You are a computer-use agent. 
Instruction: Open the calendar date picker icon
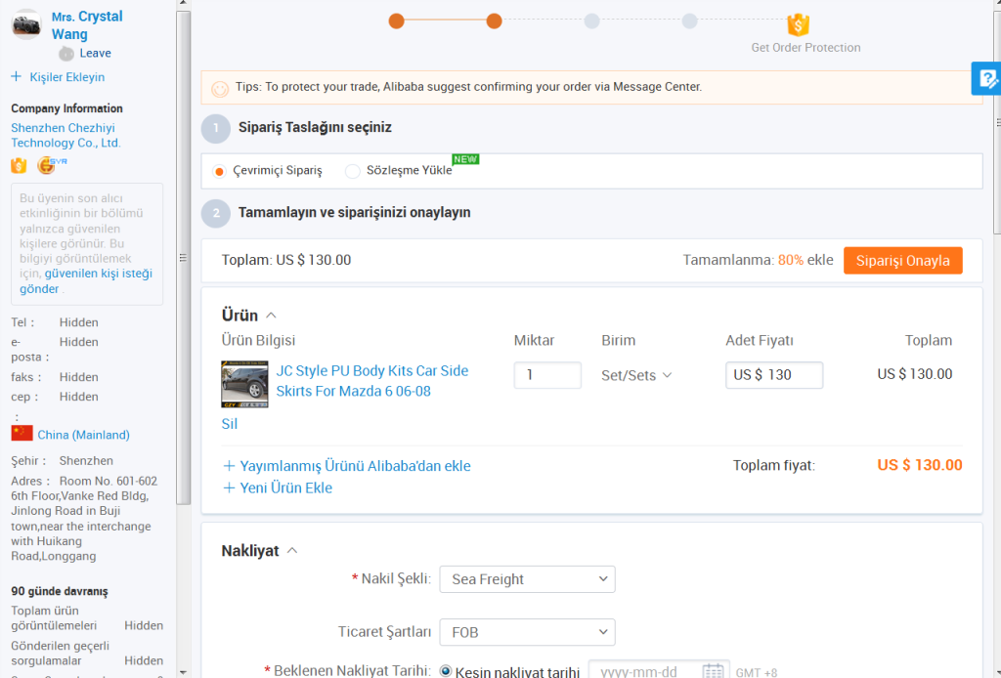pos(713,671)
